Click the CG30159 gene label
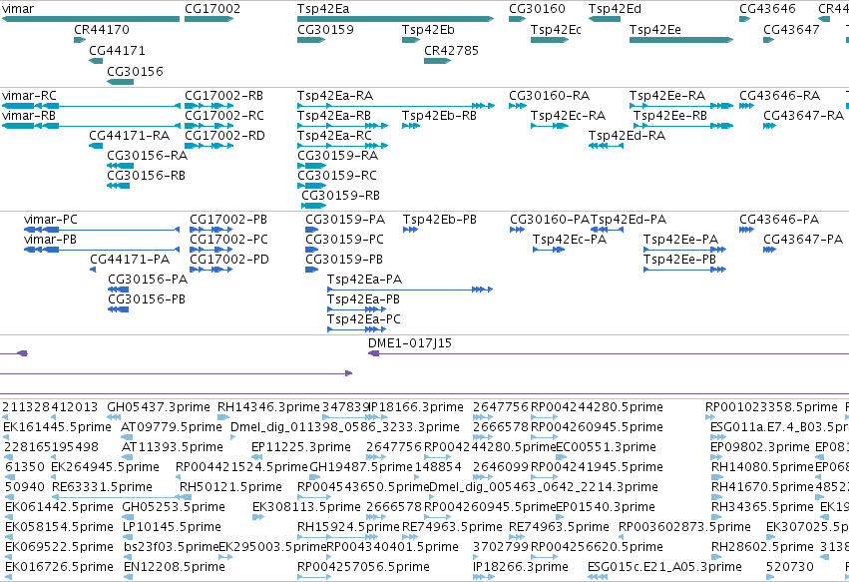This screenshot has height=582, width=849. coord(325,29)
